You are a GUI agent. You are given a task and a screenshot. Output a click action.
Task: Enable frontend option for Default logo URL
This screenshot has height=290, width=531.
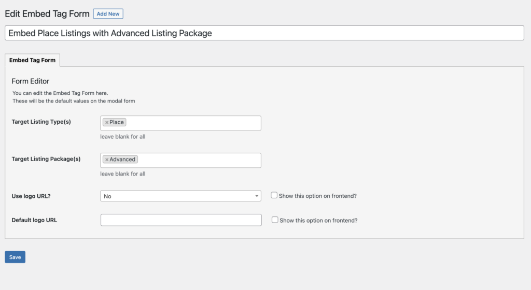point(275,220)
